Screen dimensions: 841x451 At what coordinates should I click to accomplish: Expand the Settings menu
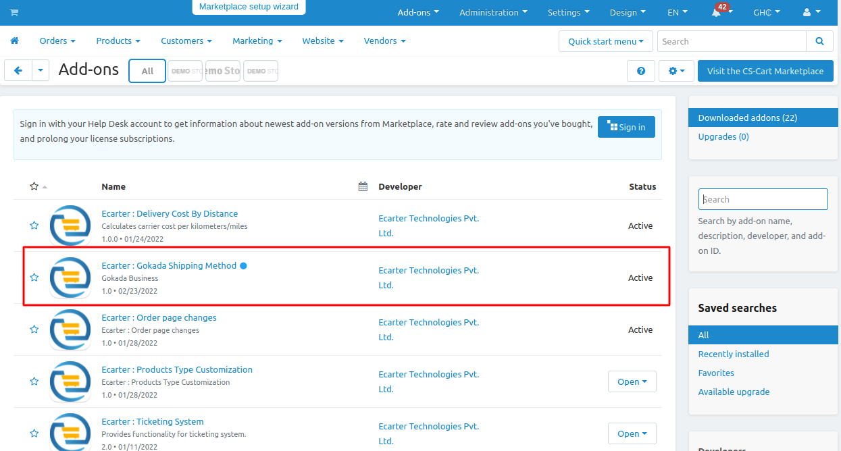[x=568, y=12]
